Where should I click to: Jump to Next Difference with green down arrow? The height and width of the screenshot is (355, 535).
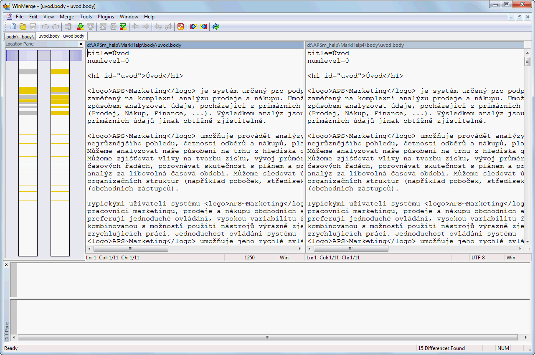(81, 27)
